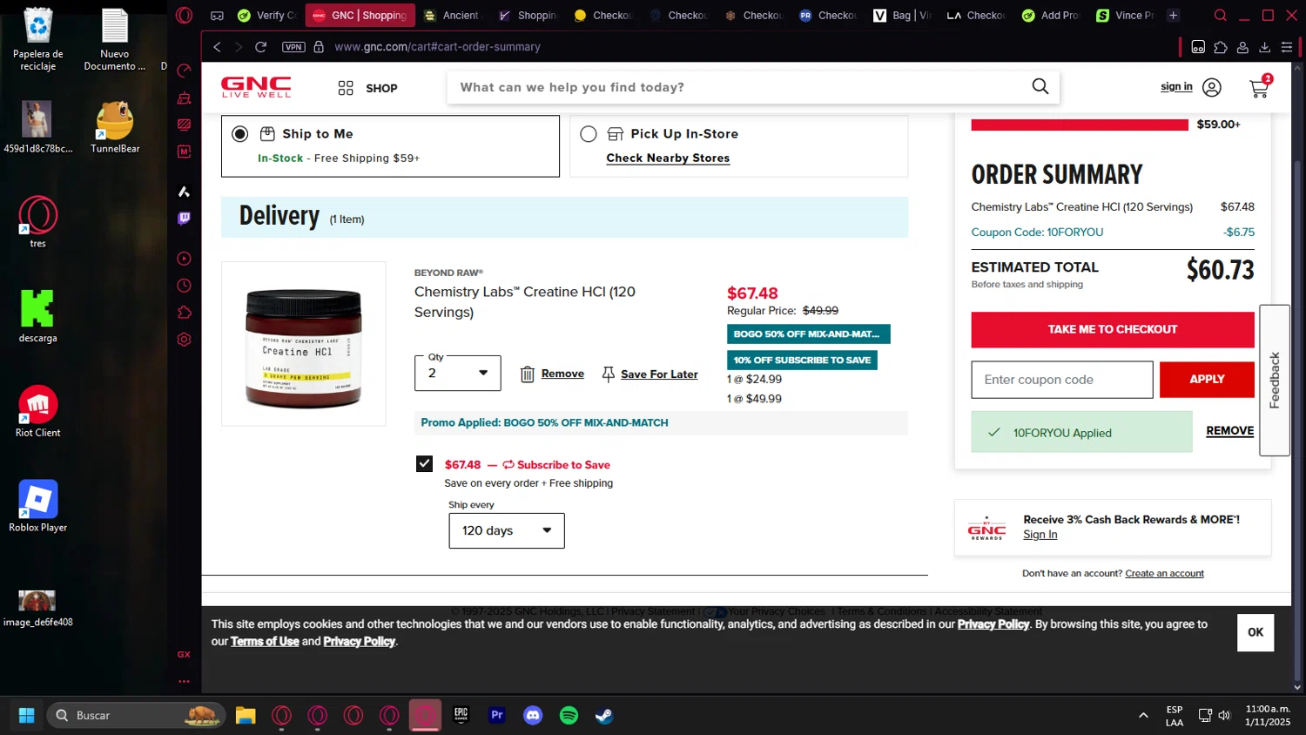Image resolution: width=1306 pixels, height=735 pixels.
Task: Expand the system tray hidden icons chevron
Action: tap(1143, 716)
